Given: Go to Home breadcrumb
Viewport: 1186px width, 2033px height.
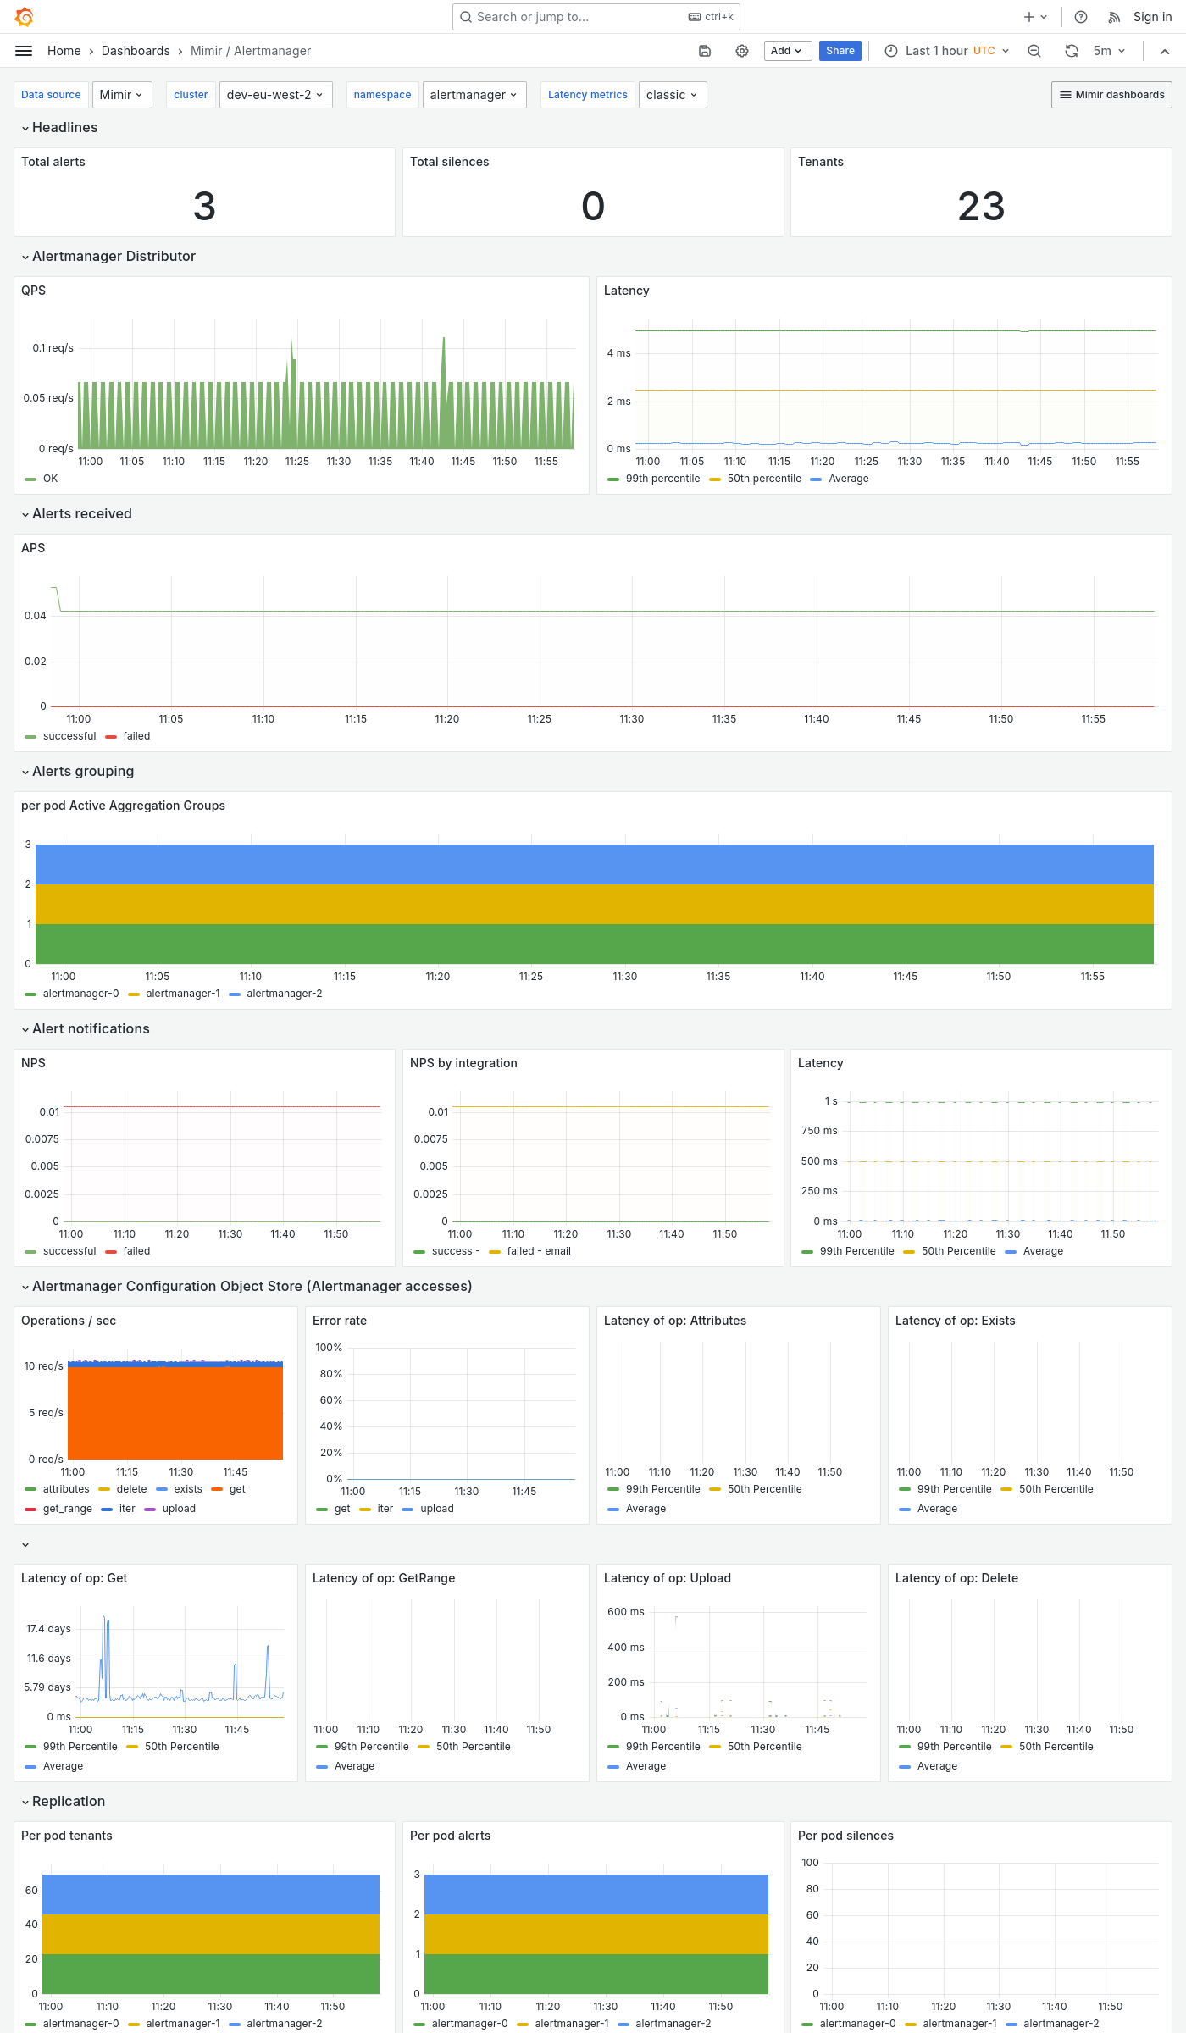Looking at the screenshot, I should coord(64,51).
